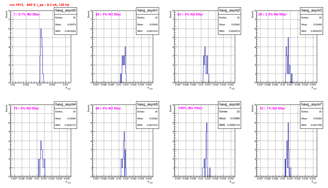Click the Entries row in havg_asym6 box
The width and height of the screenshot is (328, 188).
[x=230, y=111]
